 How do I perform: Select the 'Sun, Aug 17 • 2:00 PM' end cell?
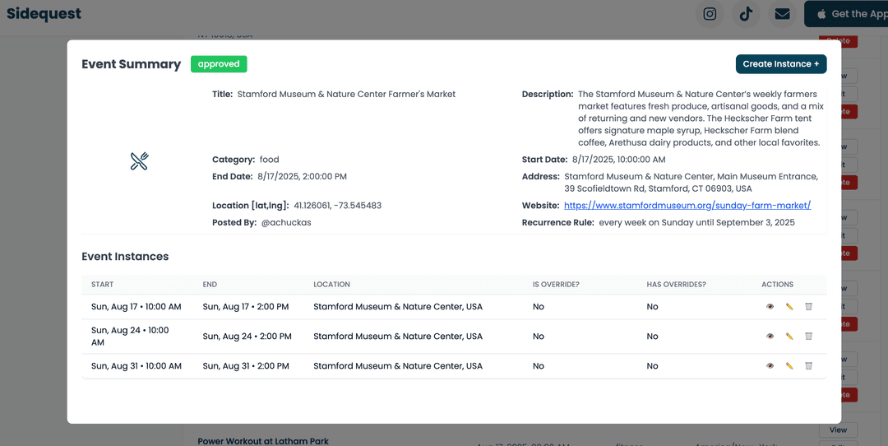246,307
